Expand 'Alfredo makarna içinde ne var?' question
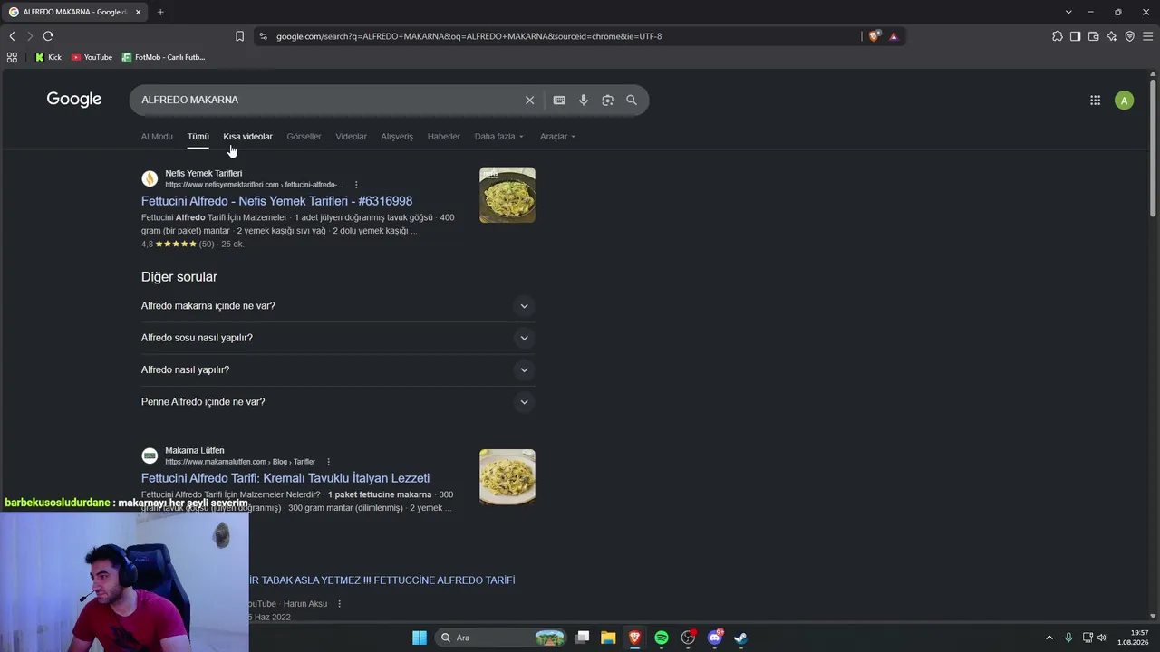 pyautogui.click(x=338, y=306)
